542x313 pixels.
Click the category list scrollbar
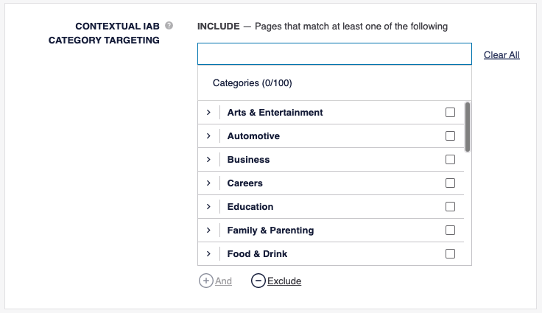[468, 127]
